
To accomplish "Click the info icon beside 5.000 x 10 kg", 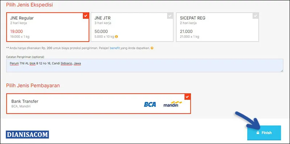I will click(116, 37).
